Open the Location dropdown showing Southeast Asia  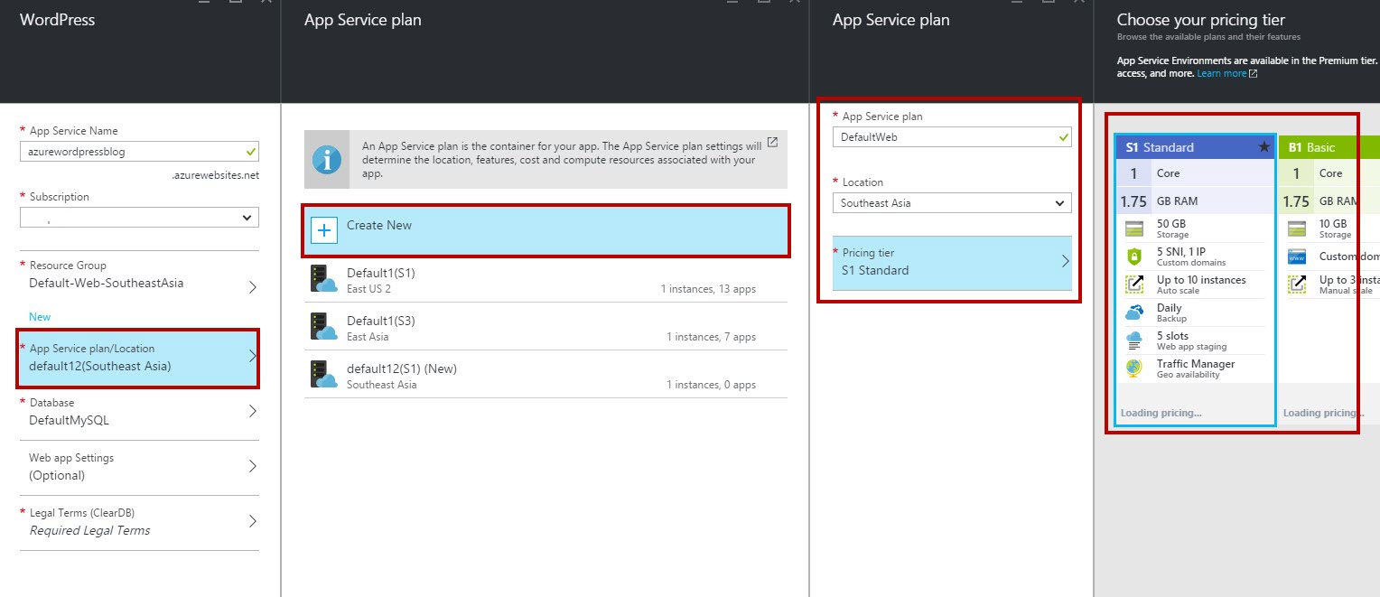952,203
